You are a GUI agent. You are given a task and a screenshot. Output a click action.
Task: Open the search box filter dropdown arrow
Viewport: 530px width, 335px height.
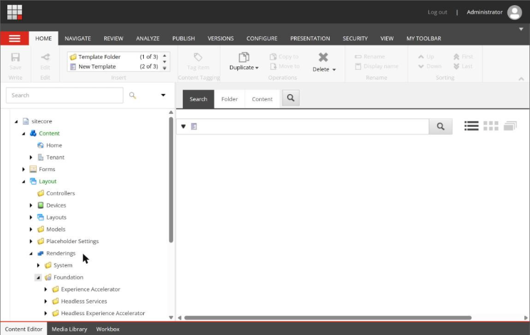[183, 126]
